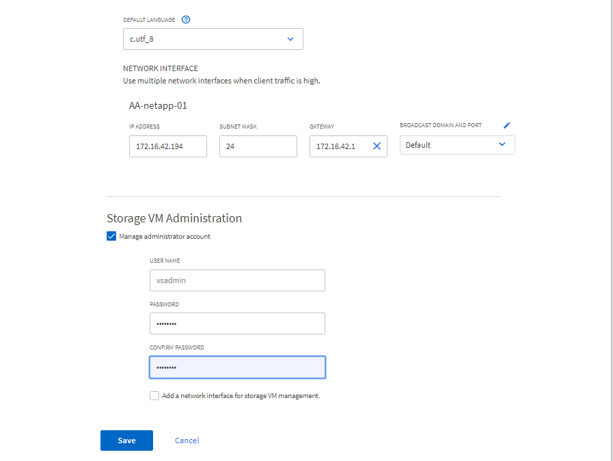Image resolution: width=613 pixels, height=461 pixels.
Task: Click the Cancel link
Action: tap(187, 440)
